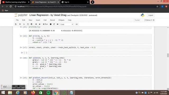
Task: Reload the current page
Action: [x=11, y=6]
